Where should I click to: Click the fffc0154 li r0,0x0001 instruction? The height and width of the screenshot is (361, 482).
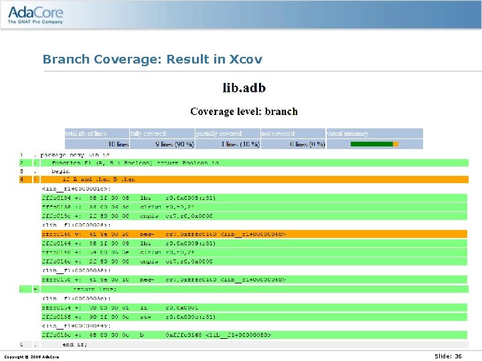[254, 308]
